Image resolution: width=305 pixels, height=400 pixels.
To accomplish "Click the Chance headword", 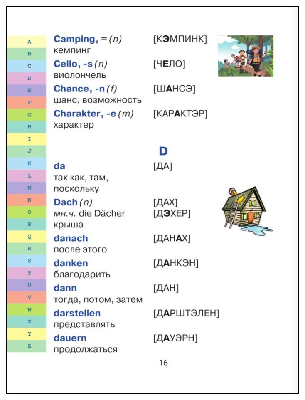I will click(x=79, y=89).
